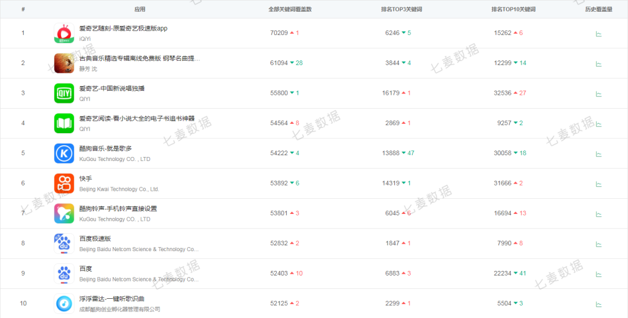
Task: Open the history coverage chart for 浮浮雷达
Action: [599, 304]
